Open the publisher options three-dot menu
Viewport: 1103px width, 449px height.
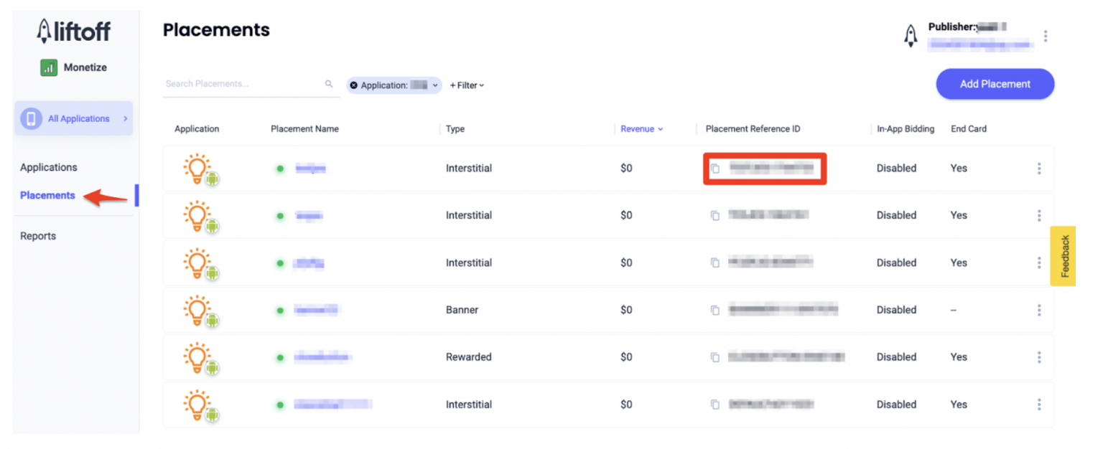[x=1046, y=35]
